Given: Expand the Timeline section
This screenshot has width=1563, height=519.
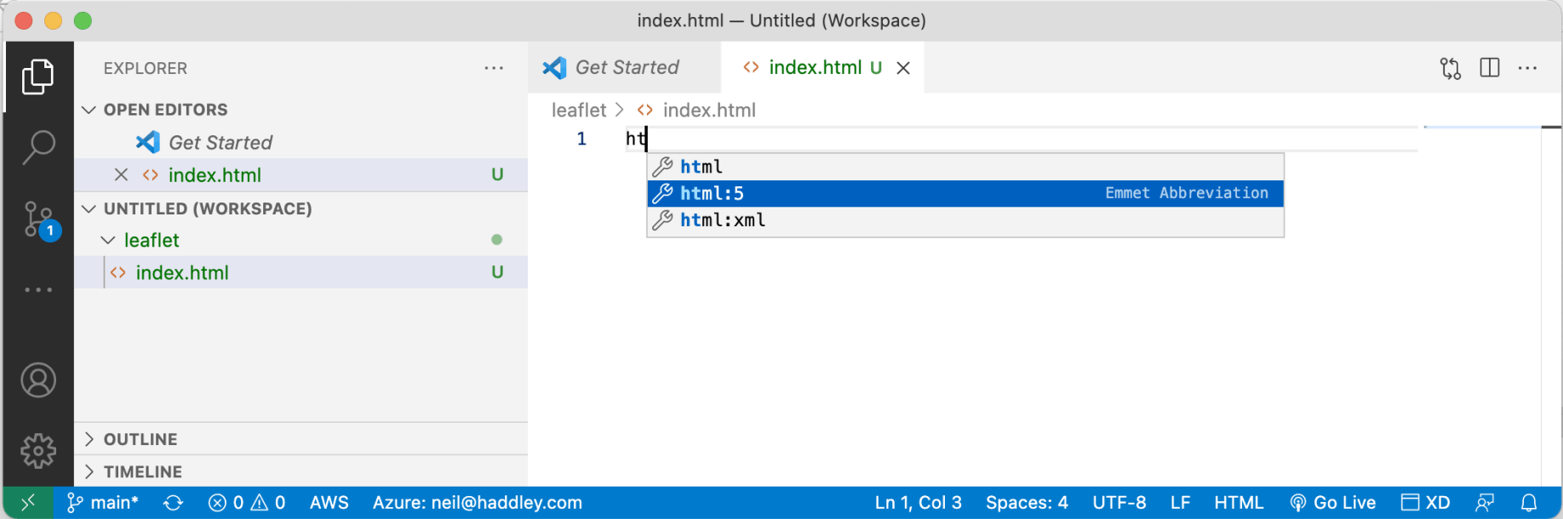Looking at the screenshot, I should (x=89, y=471).
